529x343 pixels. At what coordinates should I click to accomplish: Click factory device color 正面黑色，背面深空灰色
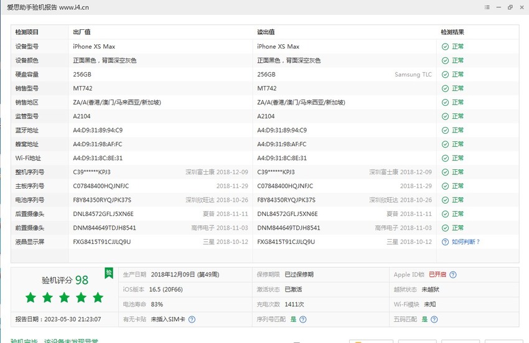tap(105, 60)
